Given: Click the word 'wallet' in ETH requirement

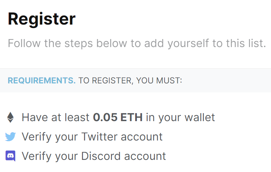Looking at the screenshot, I should [200, 117].
